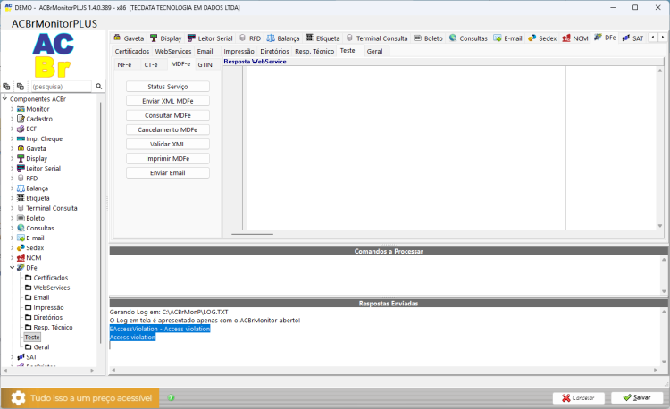
Task: Switch to the WebServices sub-tab
Action: click(173, 51)
